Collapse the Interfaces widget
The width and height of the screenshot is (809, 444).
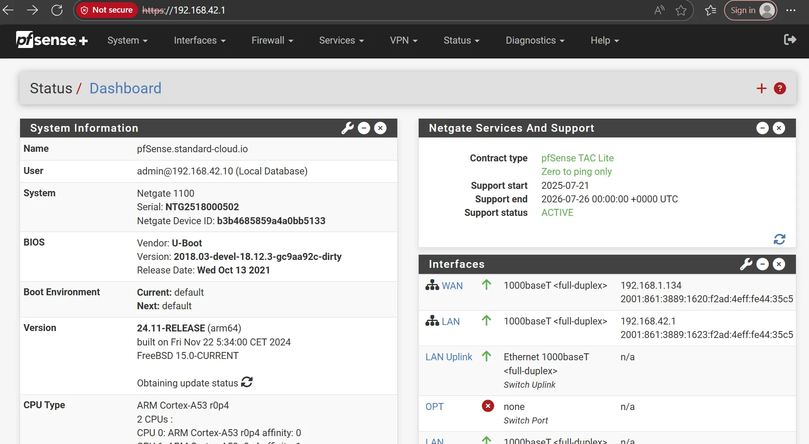[x=762, y=264]
